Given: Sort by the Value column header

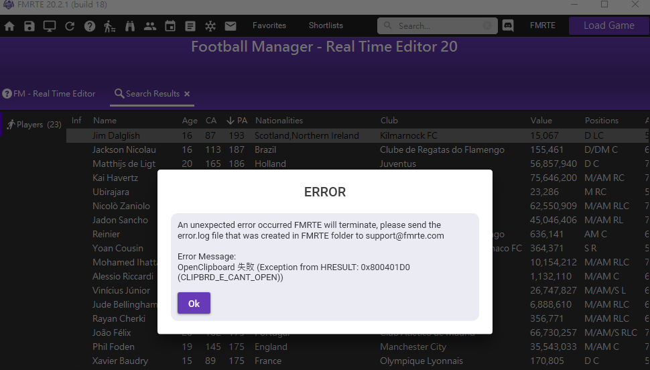Looking at the screenshot, I should click(x=541, y=121).
